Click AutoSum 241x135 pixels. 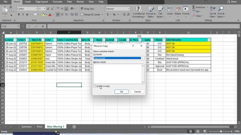click(199, 7)
